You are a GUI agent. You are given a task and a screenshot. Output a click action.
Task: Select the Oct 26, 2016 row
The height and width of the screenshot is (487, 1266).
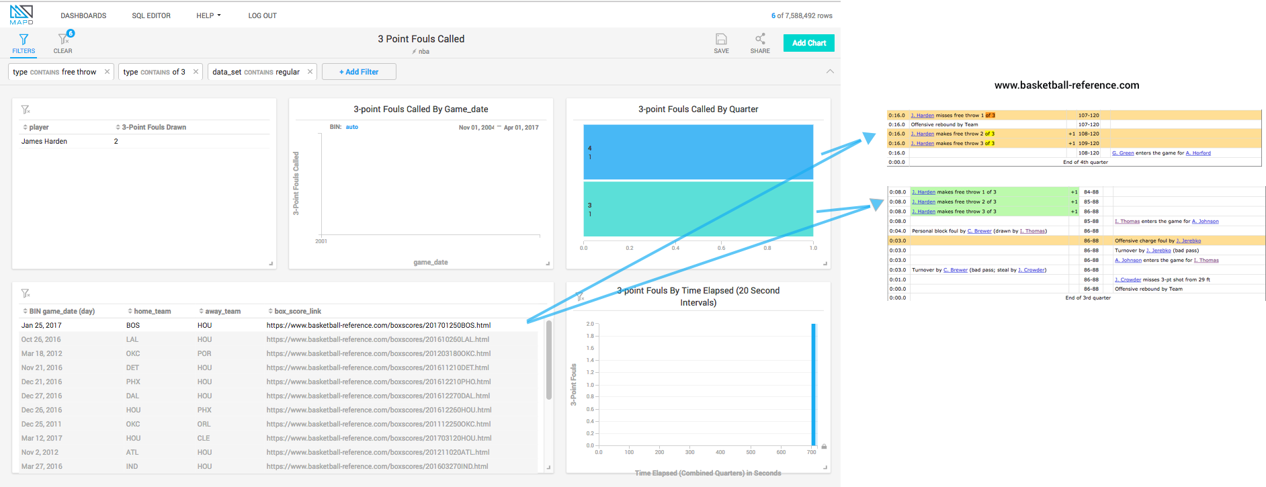tap(278, 339)
